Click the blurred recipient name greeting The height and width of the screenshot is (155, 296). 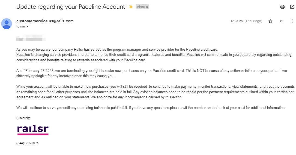tap(31, 38)
